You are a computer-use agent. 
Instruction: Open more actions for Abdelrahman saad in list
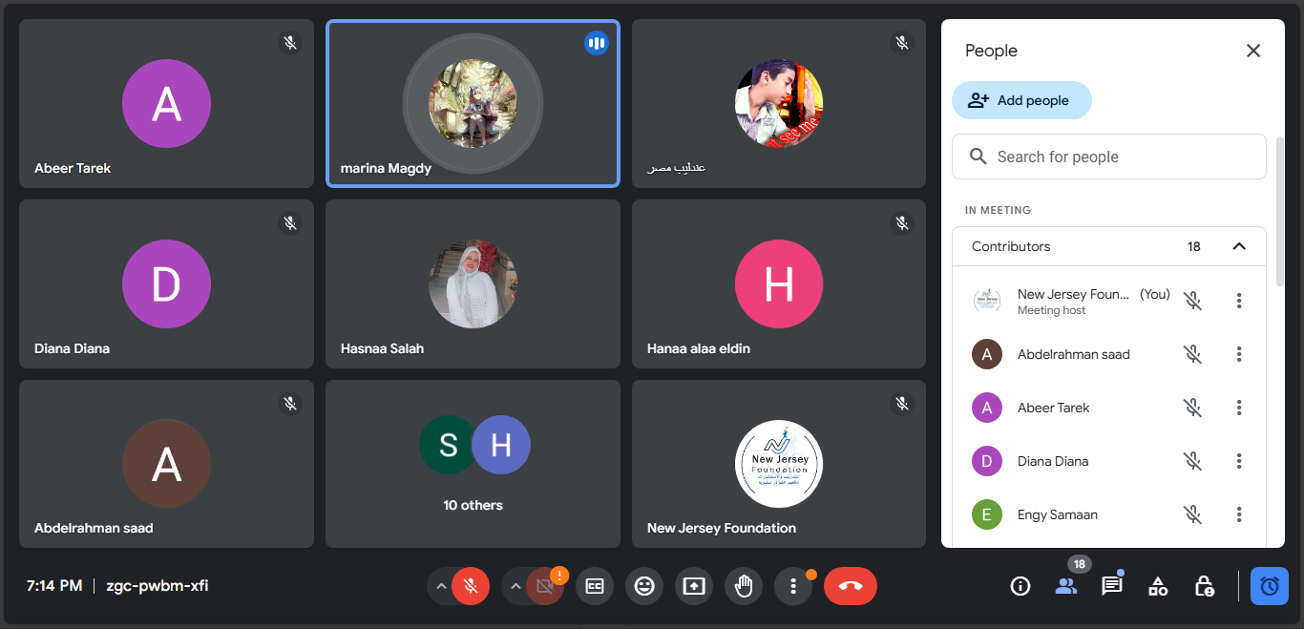click(x=1239, y=354)
